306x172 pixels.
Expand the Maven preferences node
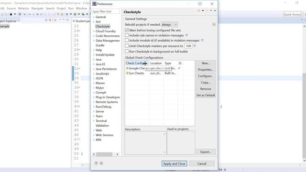point(94,83)
